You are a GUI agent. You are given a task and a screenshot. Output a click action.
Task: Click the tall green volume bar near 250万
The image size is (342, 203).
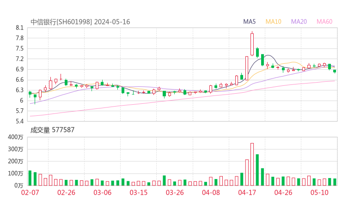click(x=257, y=170)
